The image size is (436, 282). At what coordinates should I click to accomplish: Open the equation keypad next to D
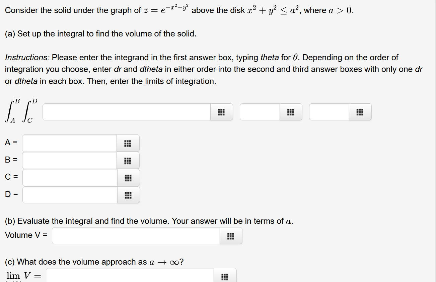pos(128,195)
